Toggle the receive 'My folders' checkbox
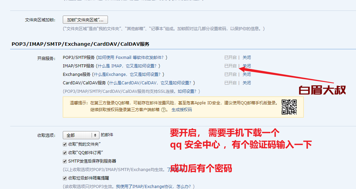This screenshot has width=356, height=189. [65, 144]
